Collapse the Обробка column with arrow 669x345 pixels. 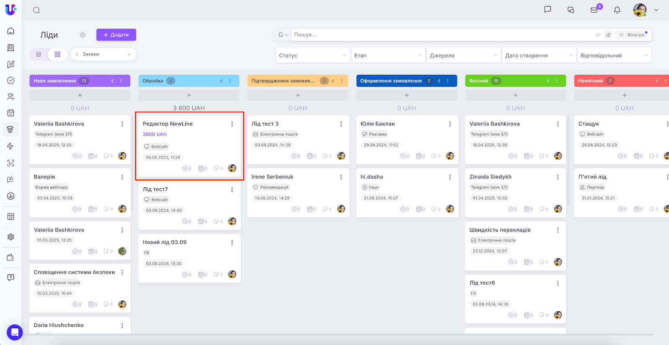(x=221, y=81)
